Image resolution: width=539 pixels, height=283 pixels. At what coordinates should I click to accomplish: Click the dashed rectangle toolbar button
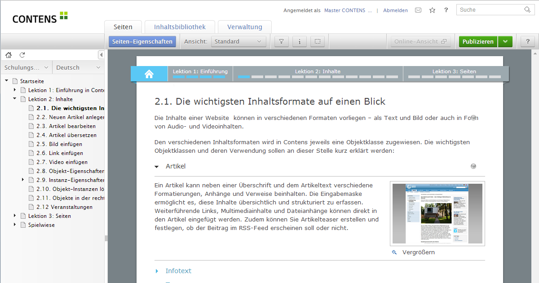pos(318,42)
